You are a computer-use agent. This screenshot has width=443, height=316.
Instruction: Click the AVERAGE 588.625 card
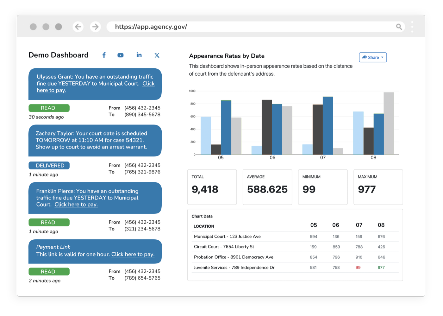point(267,187)
